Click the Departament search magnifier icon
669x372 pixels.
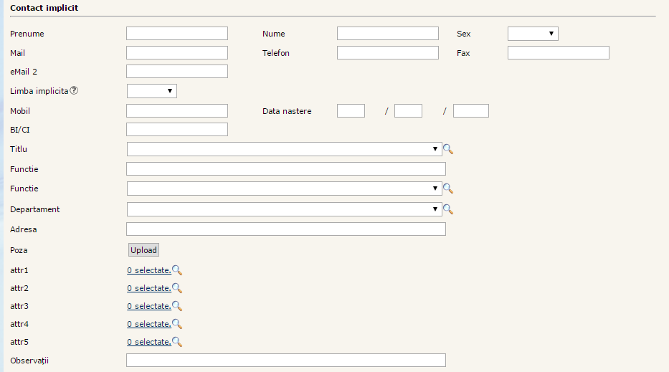[448, 209]
